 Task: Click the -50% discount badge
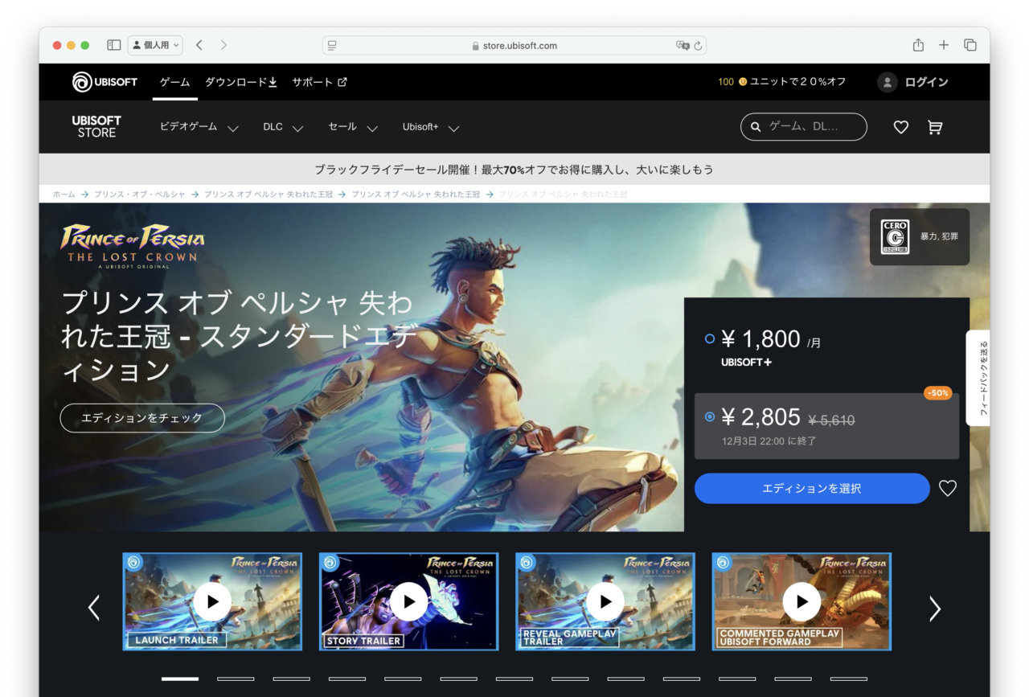pos(938,393)
